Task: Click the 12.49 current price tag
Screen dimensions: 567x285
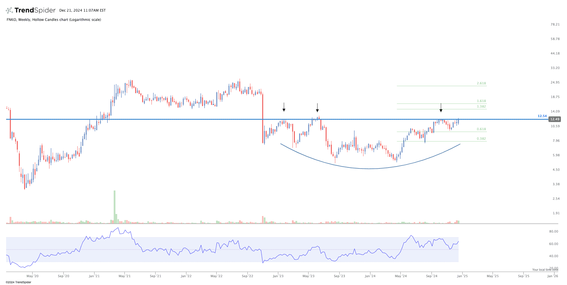Action: pyautogui.click(x=554, y=119)
